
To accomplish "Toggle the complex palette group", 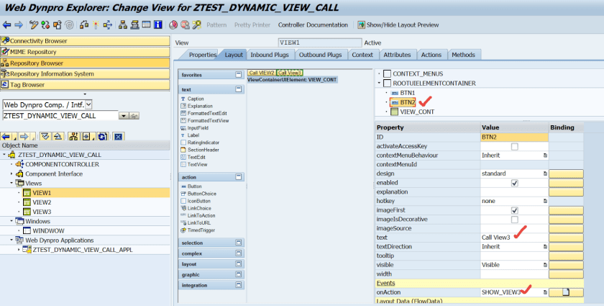I will (239, 253).
